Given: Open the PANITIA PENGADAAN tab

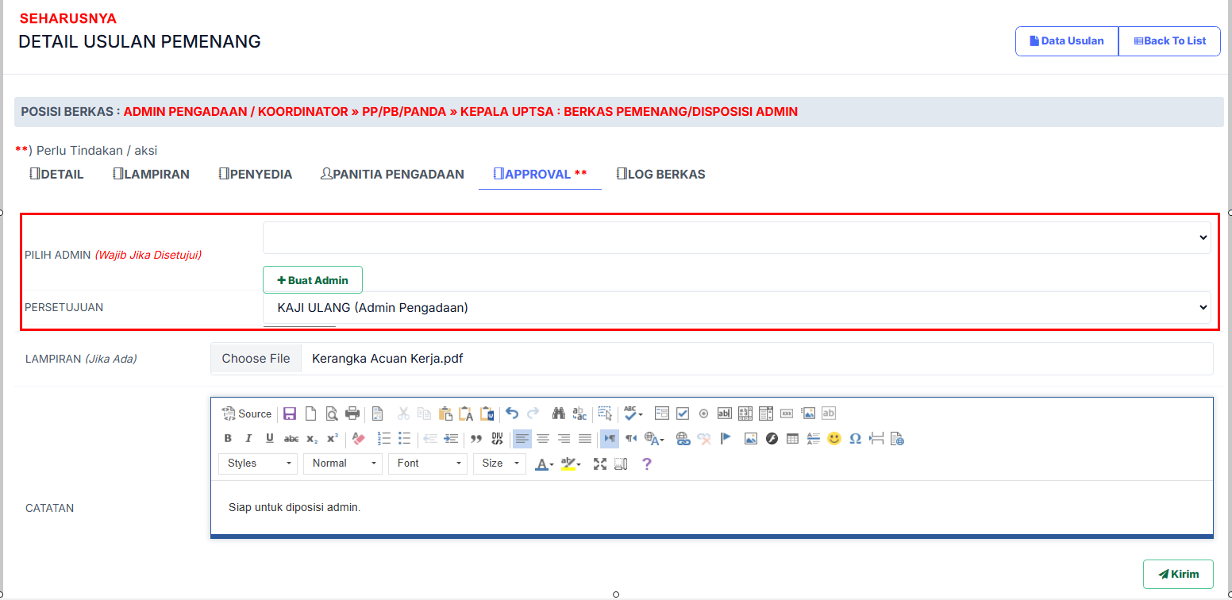Looking at the screenshot, I should [x=392, y=175].
